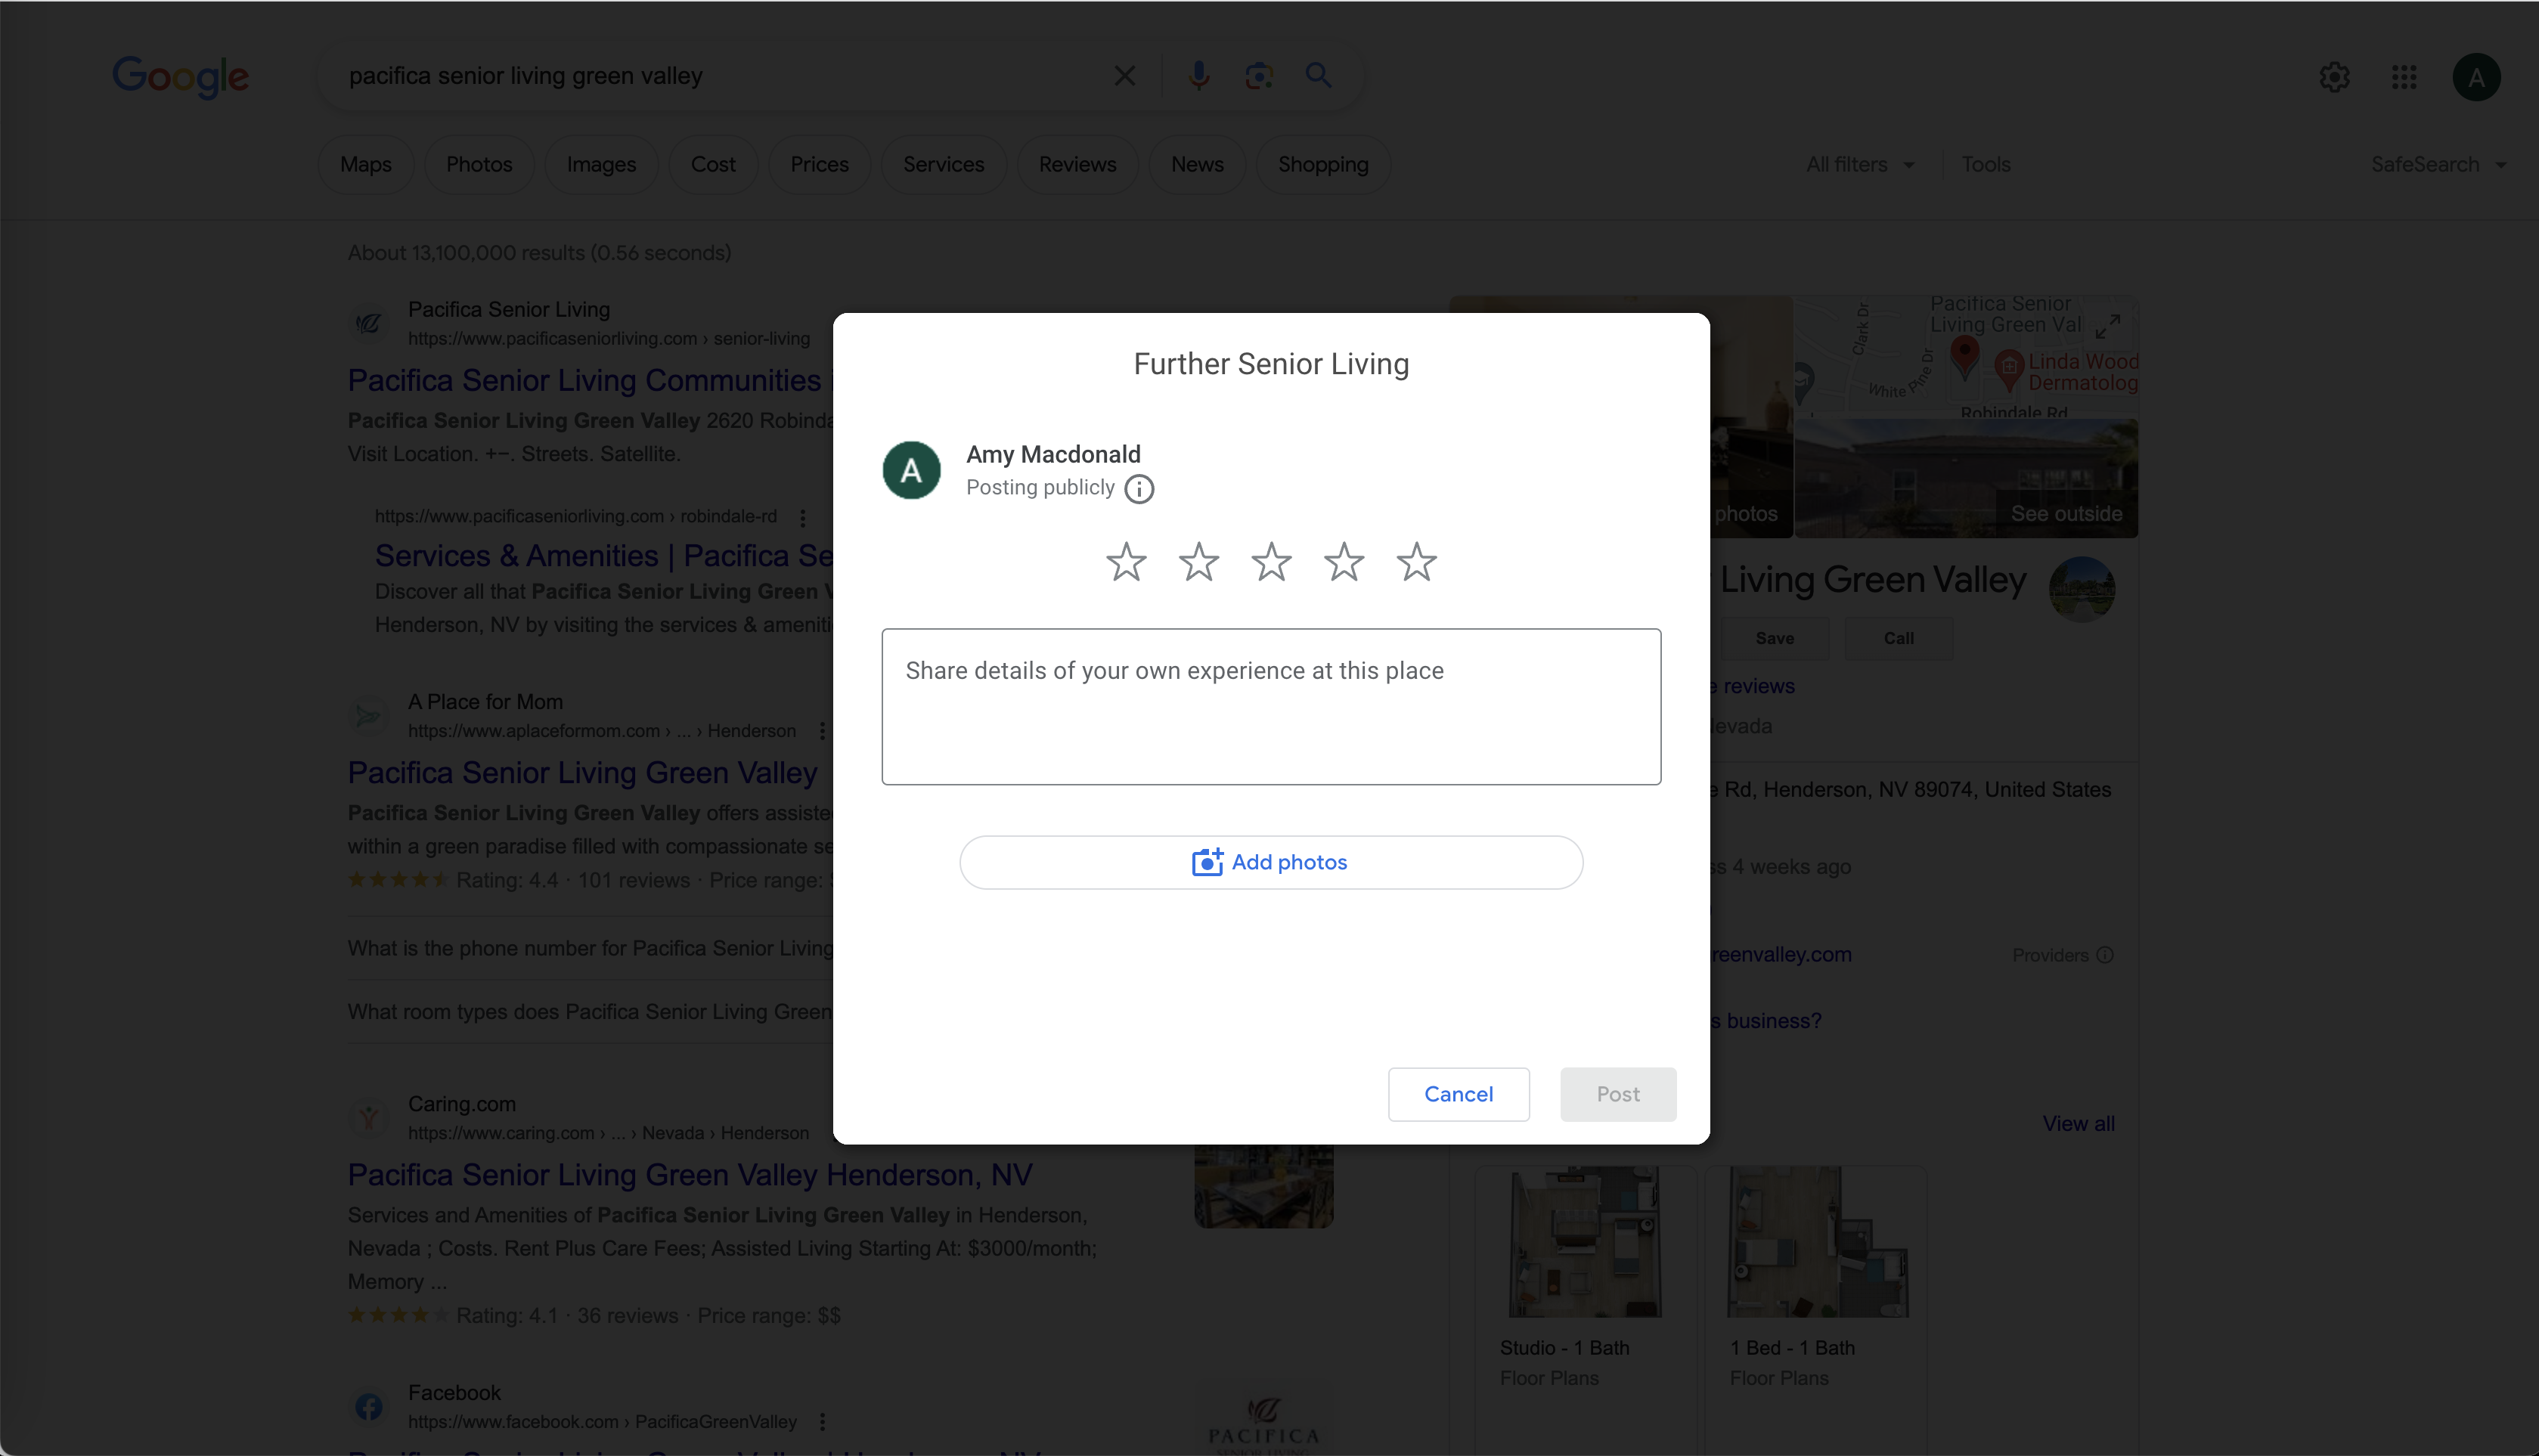Click View all floor plans link
The image size is (2539, 1456).
tap(2078, 1123)
